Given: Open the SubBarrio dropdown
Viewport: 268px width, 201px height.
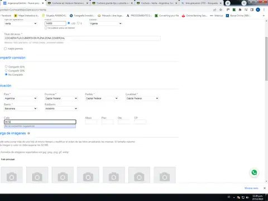Looking at the screenshot, I should click(61, 108).
